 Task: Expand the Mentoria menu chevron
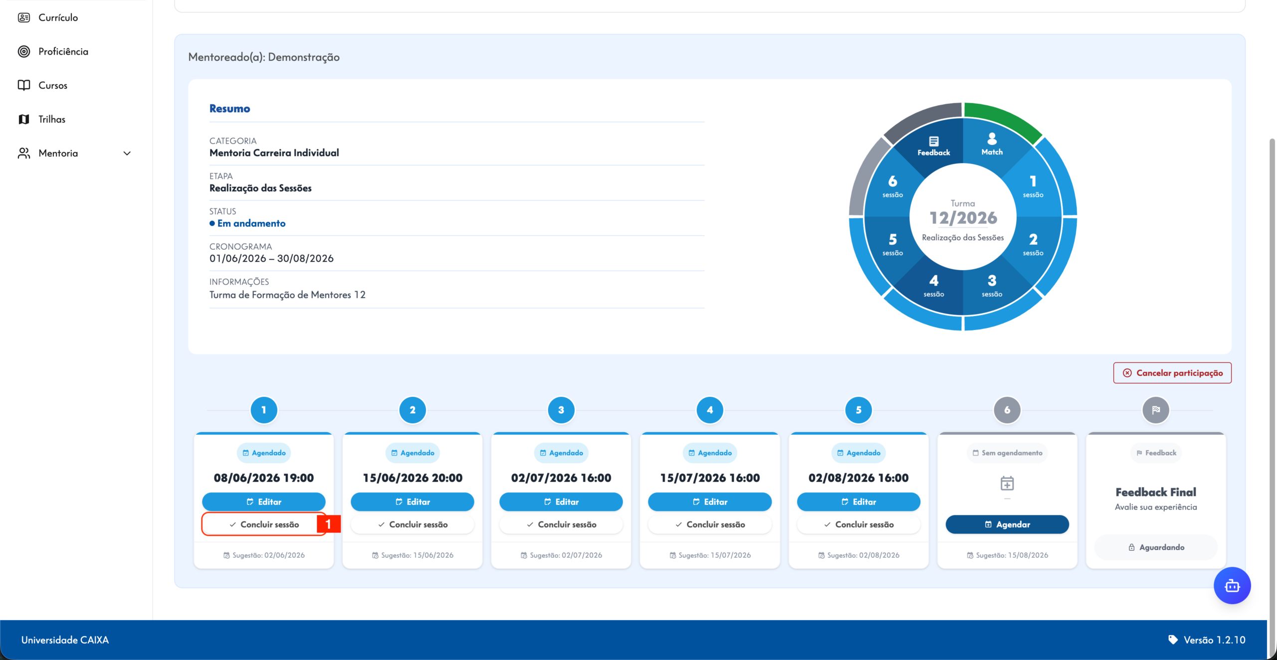click(127, 153)
